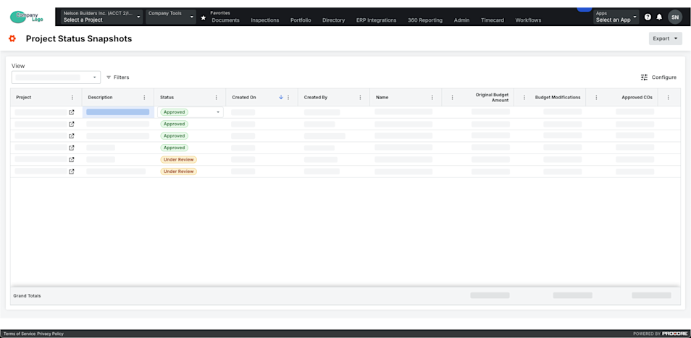Click the Company Logo image
This screenshot has height=338, width=691.
pyautogui.click(x=27, y=17)
